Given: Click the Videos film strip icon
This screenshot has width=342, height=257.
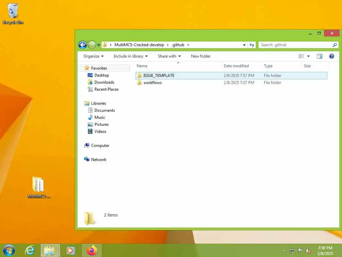Looking at the screenshot, I should [90, 131].
